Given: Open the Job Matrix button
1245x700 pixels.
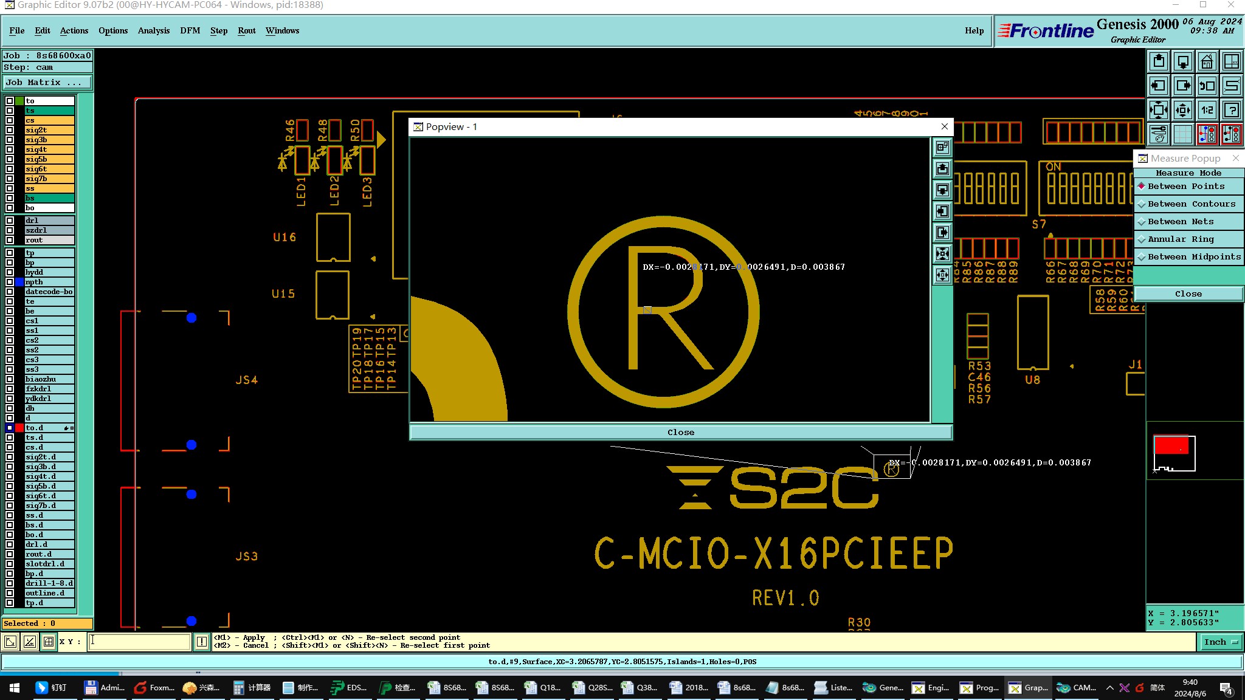Looking at the screenshot, I should (x=47, y=83).
